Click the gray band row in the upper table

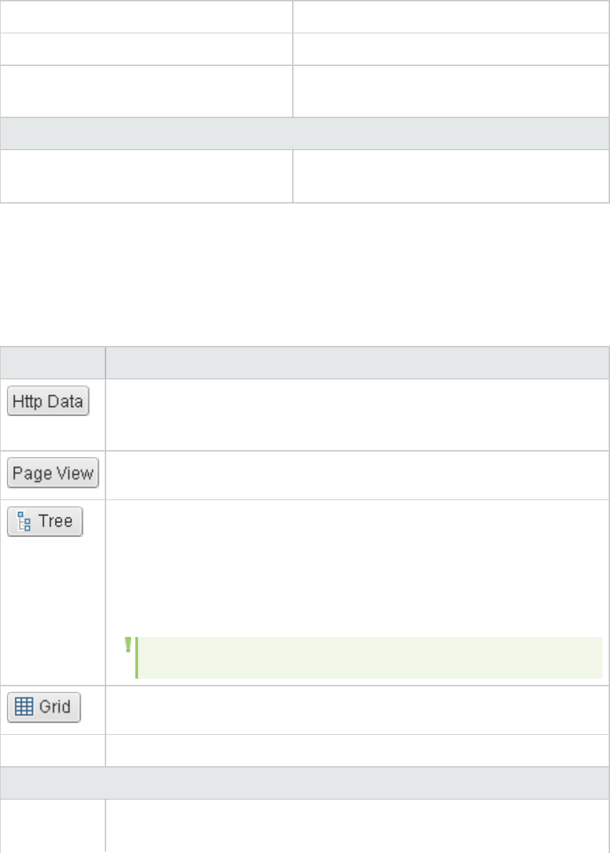tap(305, 133)
